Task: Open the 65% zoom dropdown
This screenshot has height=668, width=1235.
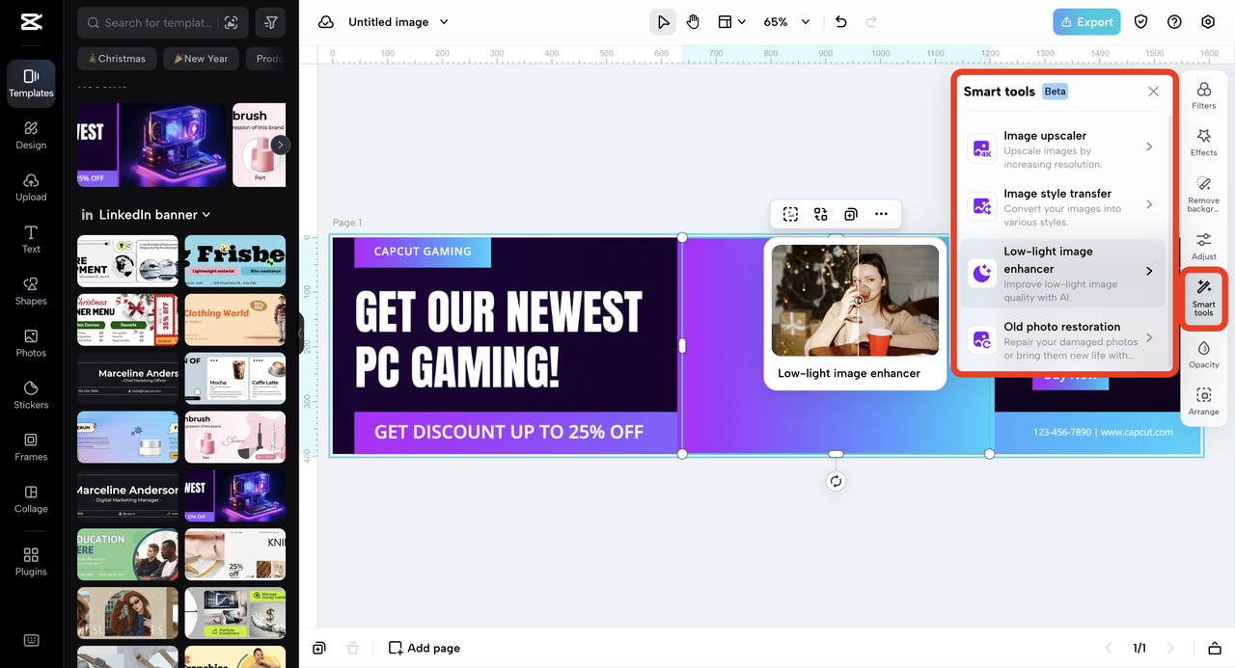Action: [x=786, y=22]
